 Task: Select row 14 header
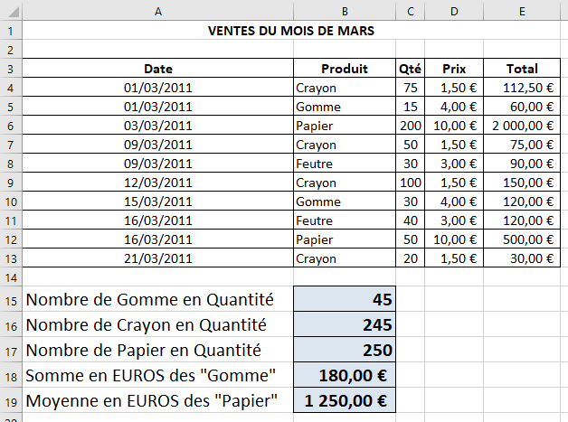pyautogui.click(x=11, y=276)
